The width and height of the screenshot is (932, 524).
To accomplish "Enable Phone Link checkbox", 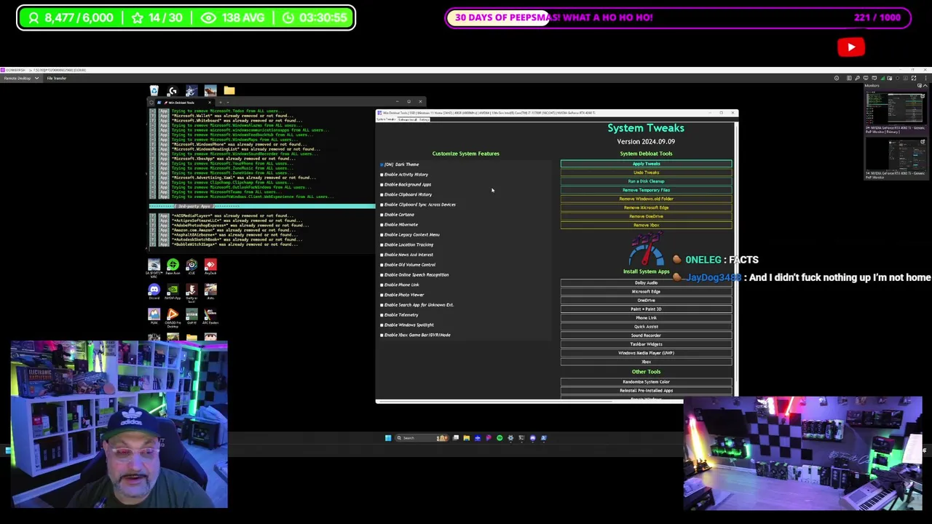I will [x=382, y=285].
